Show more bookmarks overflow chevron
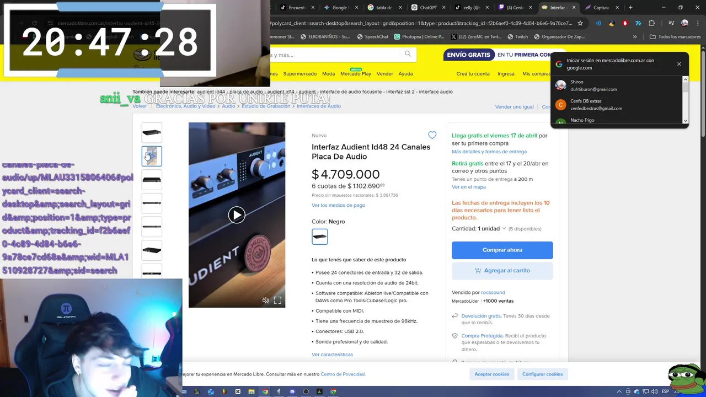Image resolution: width=706 pixels, height=397 pixels. (x=635, y=37)
